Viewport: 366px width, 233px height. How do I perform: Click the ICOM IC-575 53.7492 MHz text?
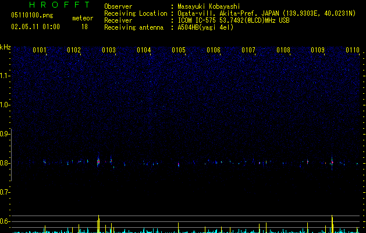(x=233, y=20)
